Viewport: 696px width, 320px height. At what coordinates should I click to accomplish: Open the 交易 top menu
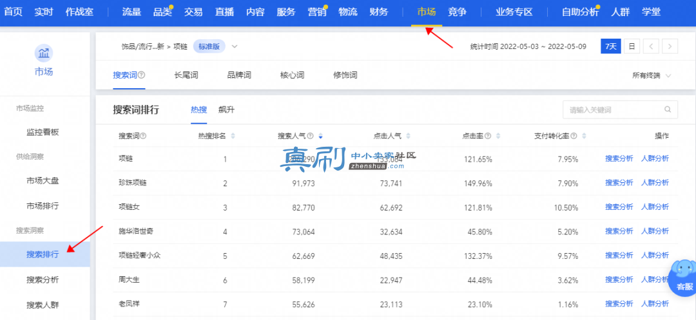pyautogui.click(x=193, y=12)
